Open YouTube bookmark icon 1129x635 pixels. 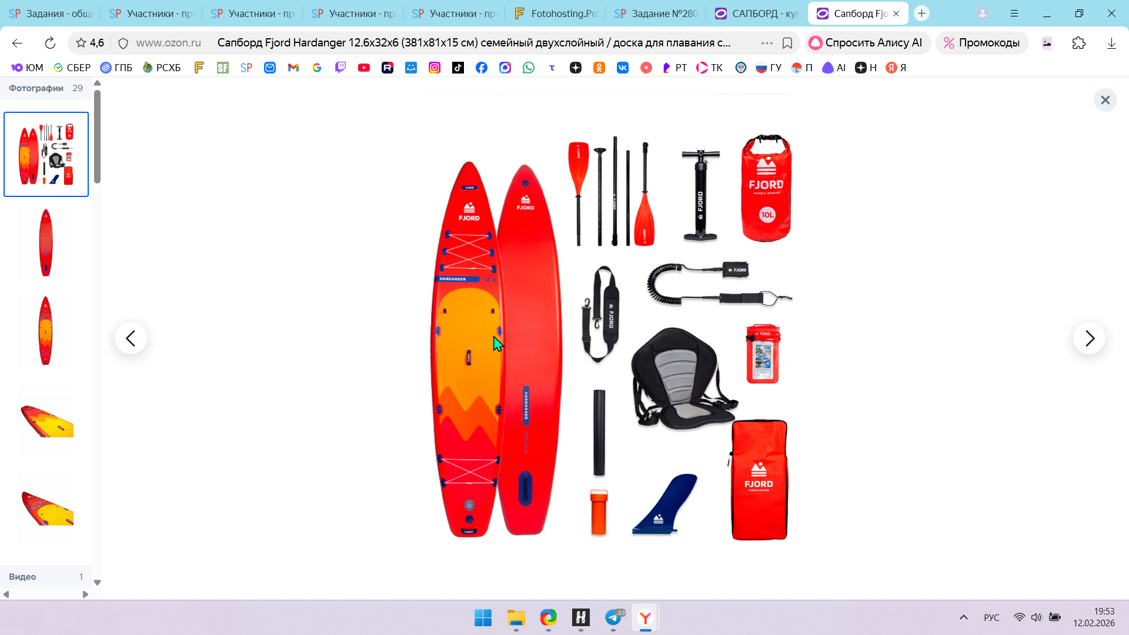pyautogui.click(x=364, y=68)
